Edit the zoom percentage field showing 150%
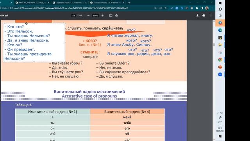The image size is (250, 141). point(95,16)
